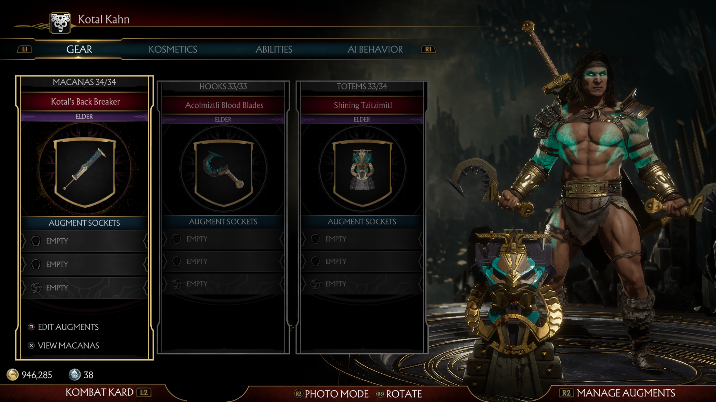Select the Totems gear icon
The image size is (716, 402).
pos(362,173)
